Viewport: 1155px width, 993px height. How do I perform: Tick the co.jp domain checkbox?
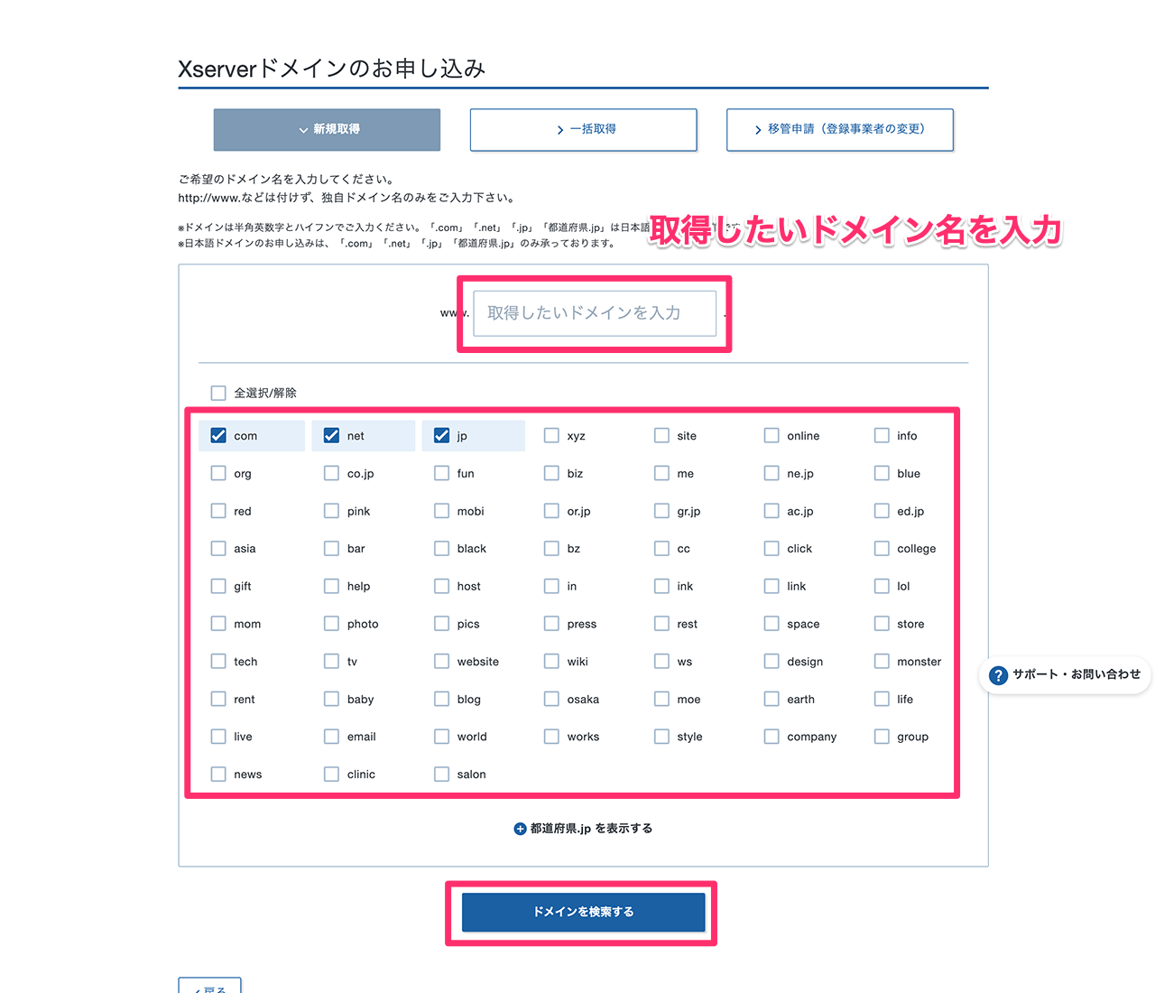click(x=331, y=473)
